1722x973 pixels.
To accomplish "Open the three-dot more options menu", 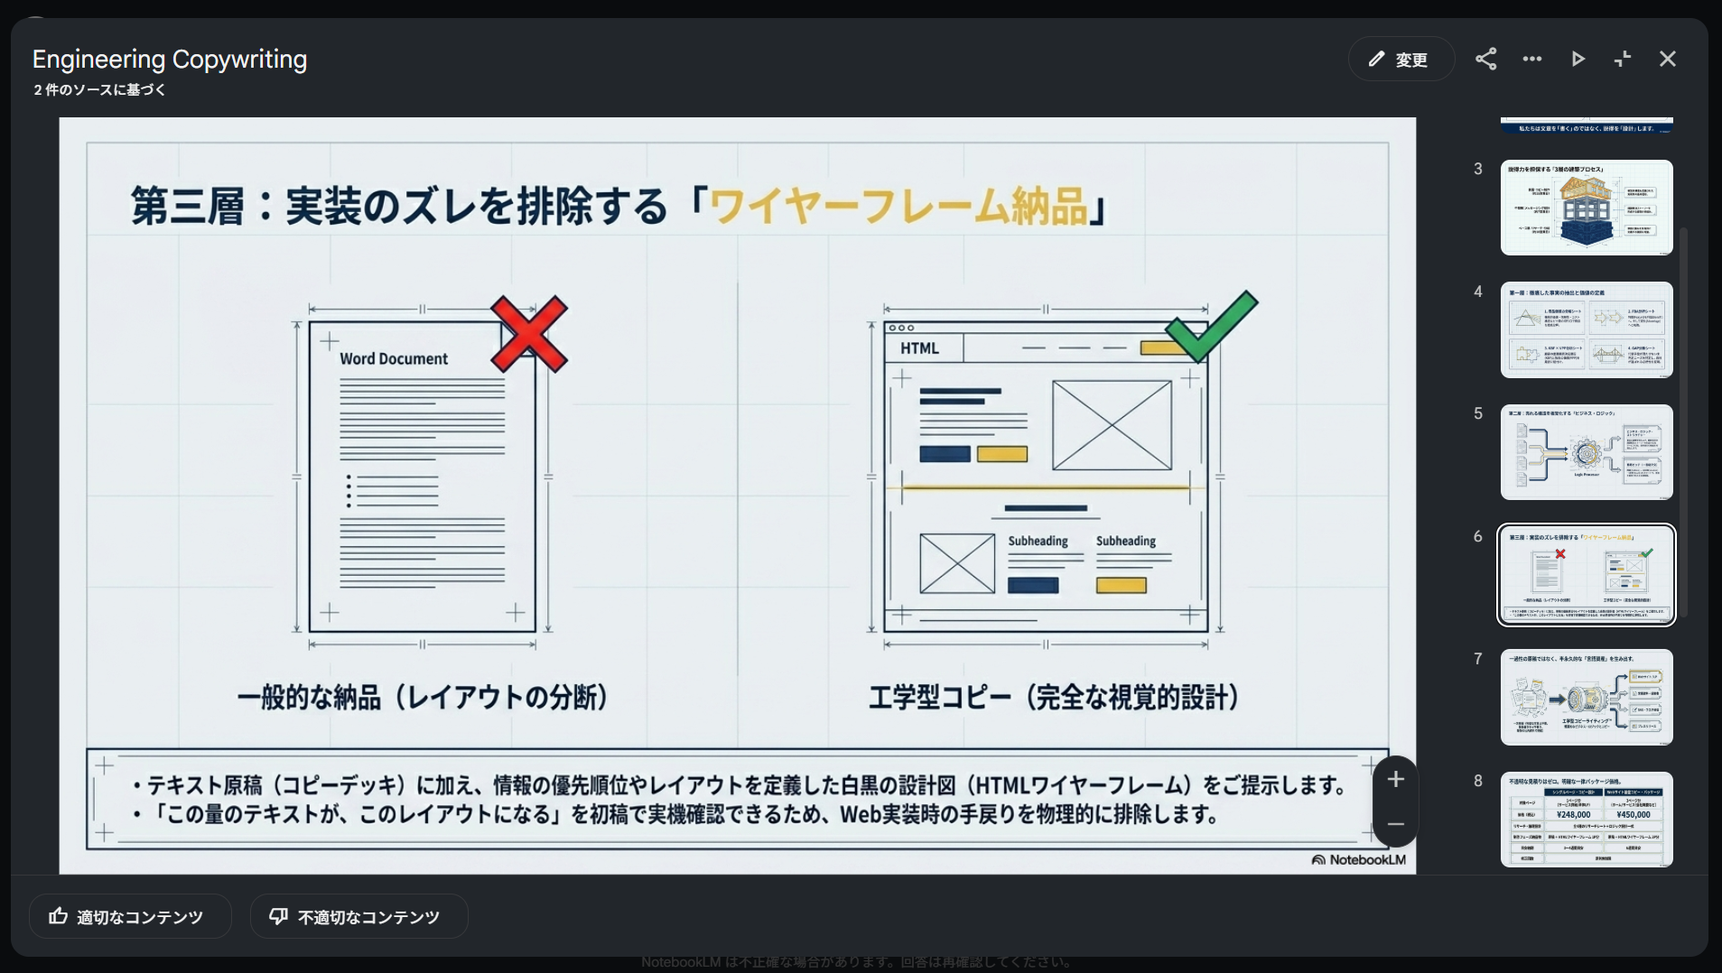I will click(1532, 60).
